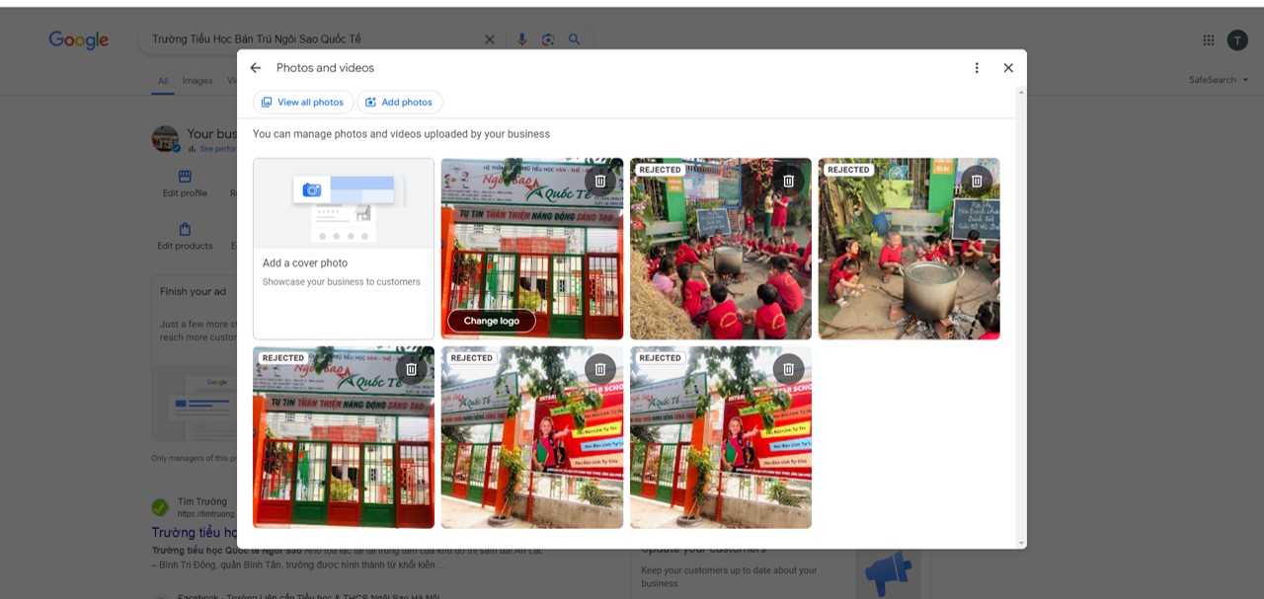Click the Add photos button
Image resolution: width=1264 pixels, height=599 pixels.
(399, 102)
